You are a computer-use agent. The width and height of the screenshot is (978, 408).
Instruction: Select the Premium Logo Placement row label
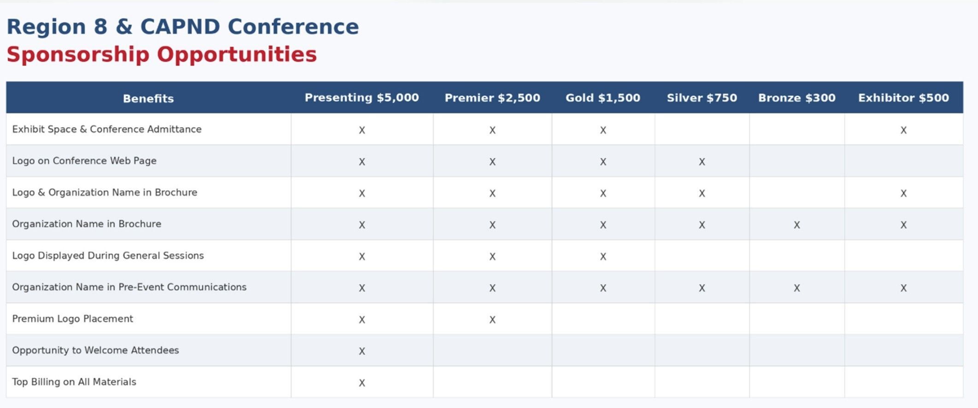click(x=72, y=319)
